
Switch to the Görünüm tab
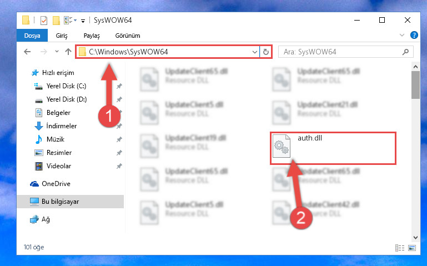coord(128,36)
